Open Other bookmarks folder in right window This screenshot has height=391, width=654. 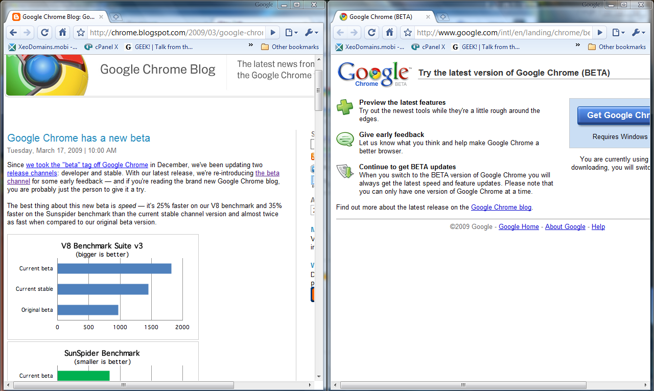pyautogui.click(x=617, y=47)
